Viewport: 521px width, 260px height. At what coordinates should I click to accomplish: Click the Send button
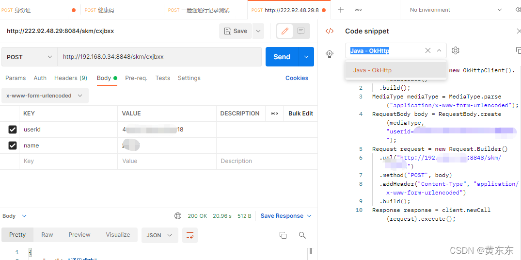(282, 57)
